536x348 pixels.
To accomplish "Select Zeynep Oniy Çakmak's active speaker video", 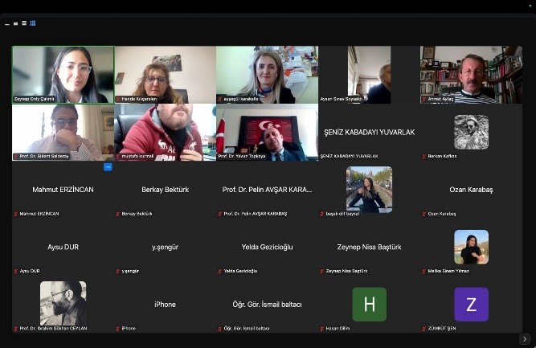I will pyautogui.click(x=63, y=75).
